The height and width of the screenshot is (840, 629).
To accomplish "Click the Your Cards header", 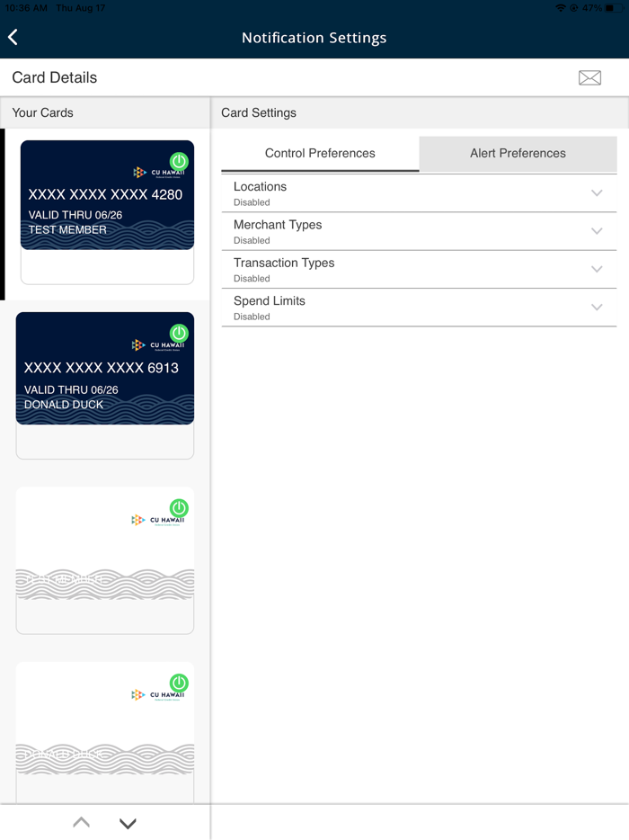I will pos(43,112).
